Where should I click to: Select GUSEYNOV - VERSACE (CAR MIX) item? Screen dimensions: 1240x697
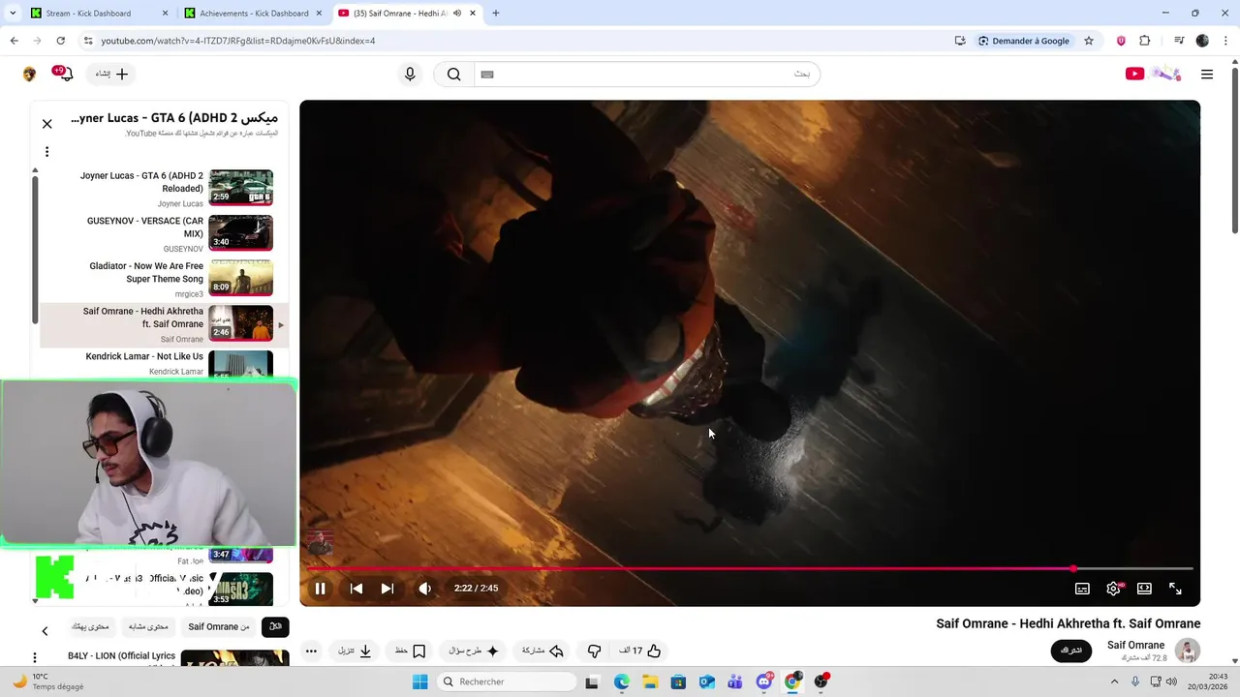coord(165,233)
